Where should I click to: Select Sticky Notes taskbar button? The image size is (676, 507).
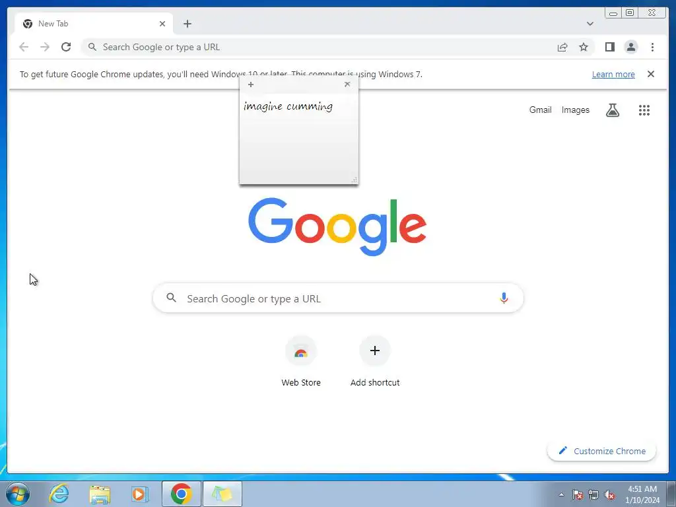pos(222,494)
